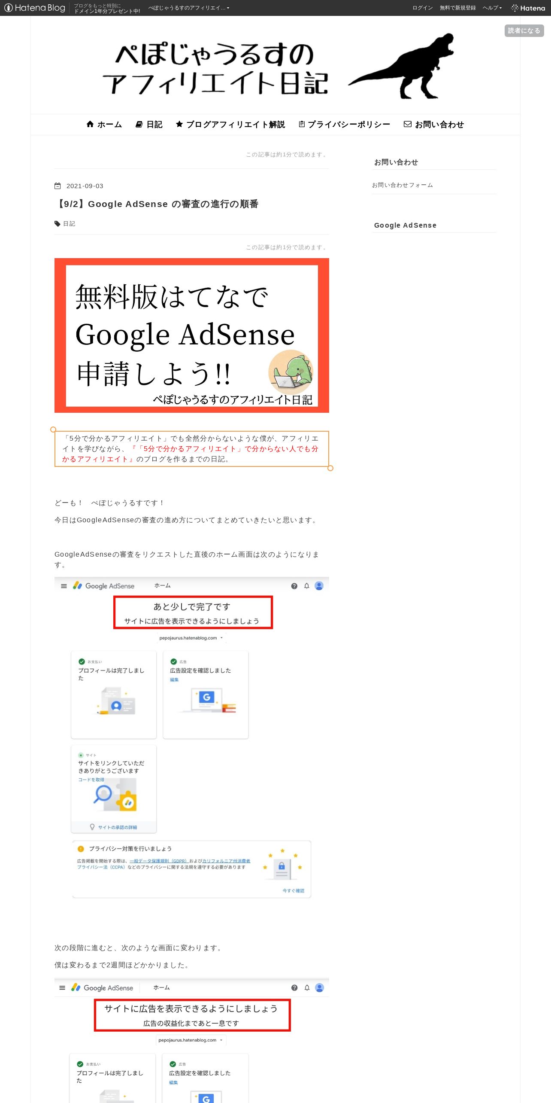Click the clipboard icon beside プライバシーポリシー
The height and width of the screenshot is (1103, 551).
(x=302, y=124)
